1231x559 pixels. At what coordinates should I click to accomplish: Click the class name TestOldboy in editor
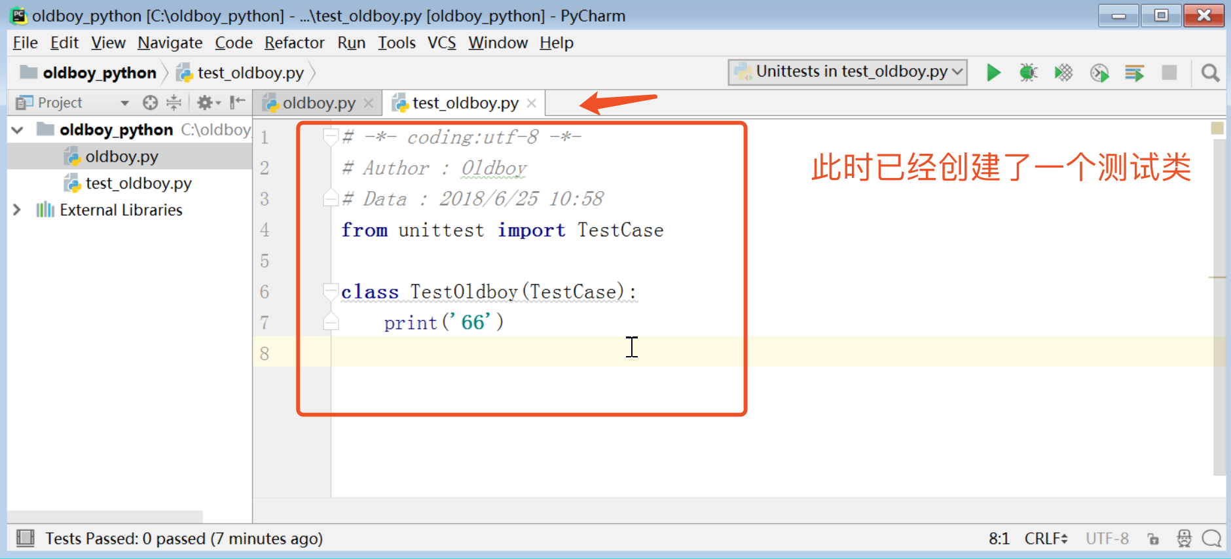464,291
